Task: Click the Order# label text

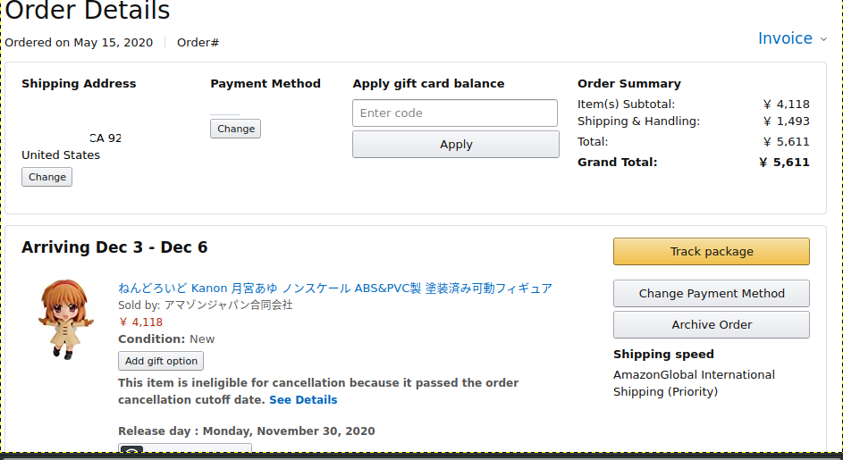Action: 198,43
